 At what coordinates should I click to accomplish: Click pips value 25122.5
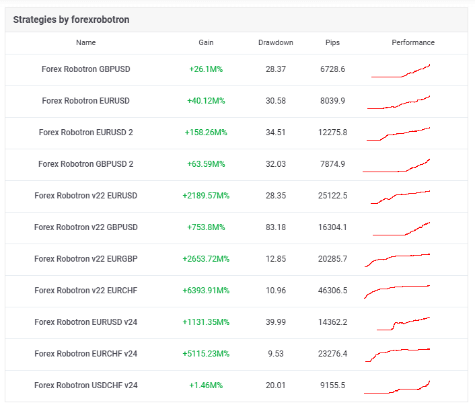(332, 195)
